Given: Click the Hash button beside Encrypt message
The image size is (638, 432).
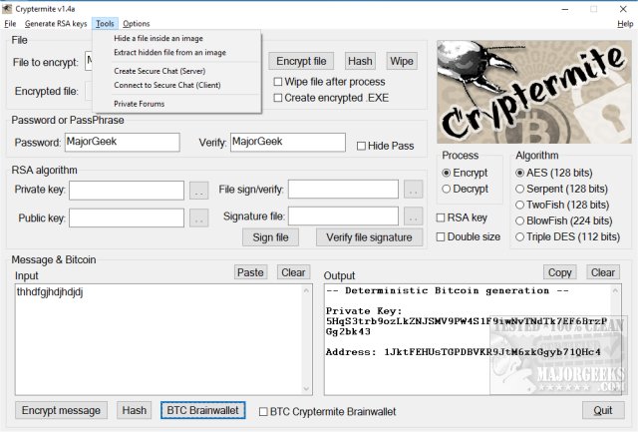Looking at the screenshot, I should pyautogui.click(x=135, y=410).
